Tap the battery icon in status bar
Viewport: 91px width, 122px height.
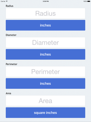[x=89, y=1]
